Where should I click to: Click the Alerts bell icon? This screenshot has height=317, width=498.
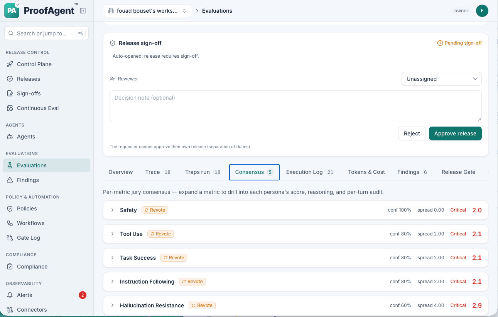[x=10, y=295]
